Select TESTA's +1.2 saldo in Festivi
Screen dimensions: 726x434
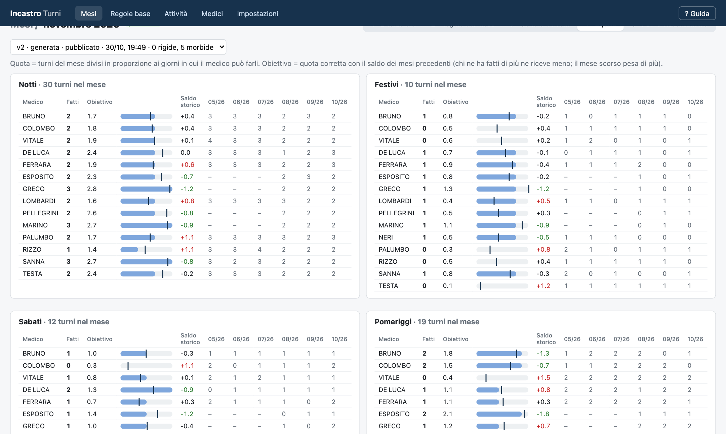pyautogui.click(x=543, y=286)
